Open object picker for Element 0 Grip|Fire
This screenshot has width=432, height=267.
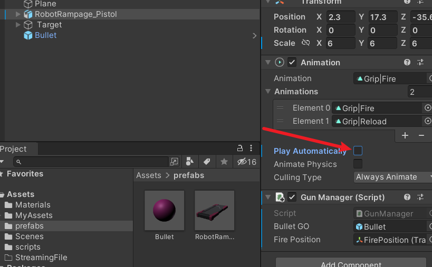428,108
